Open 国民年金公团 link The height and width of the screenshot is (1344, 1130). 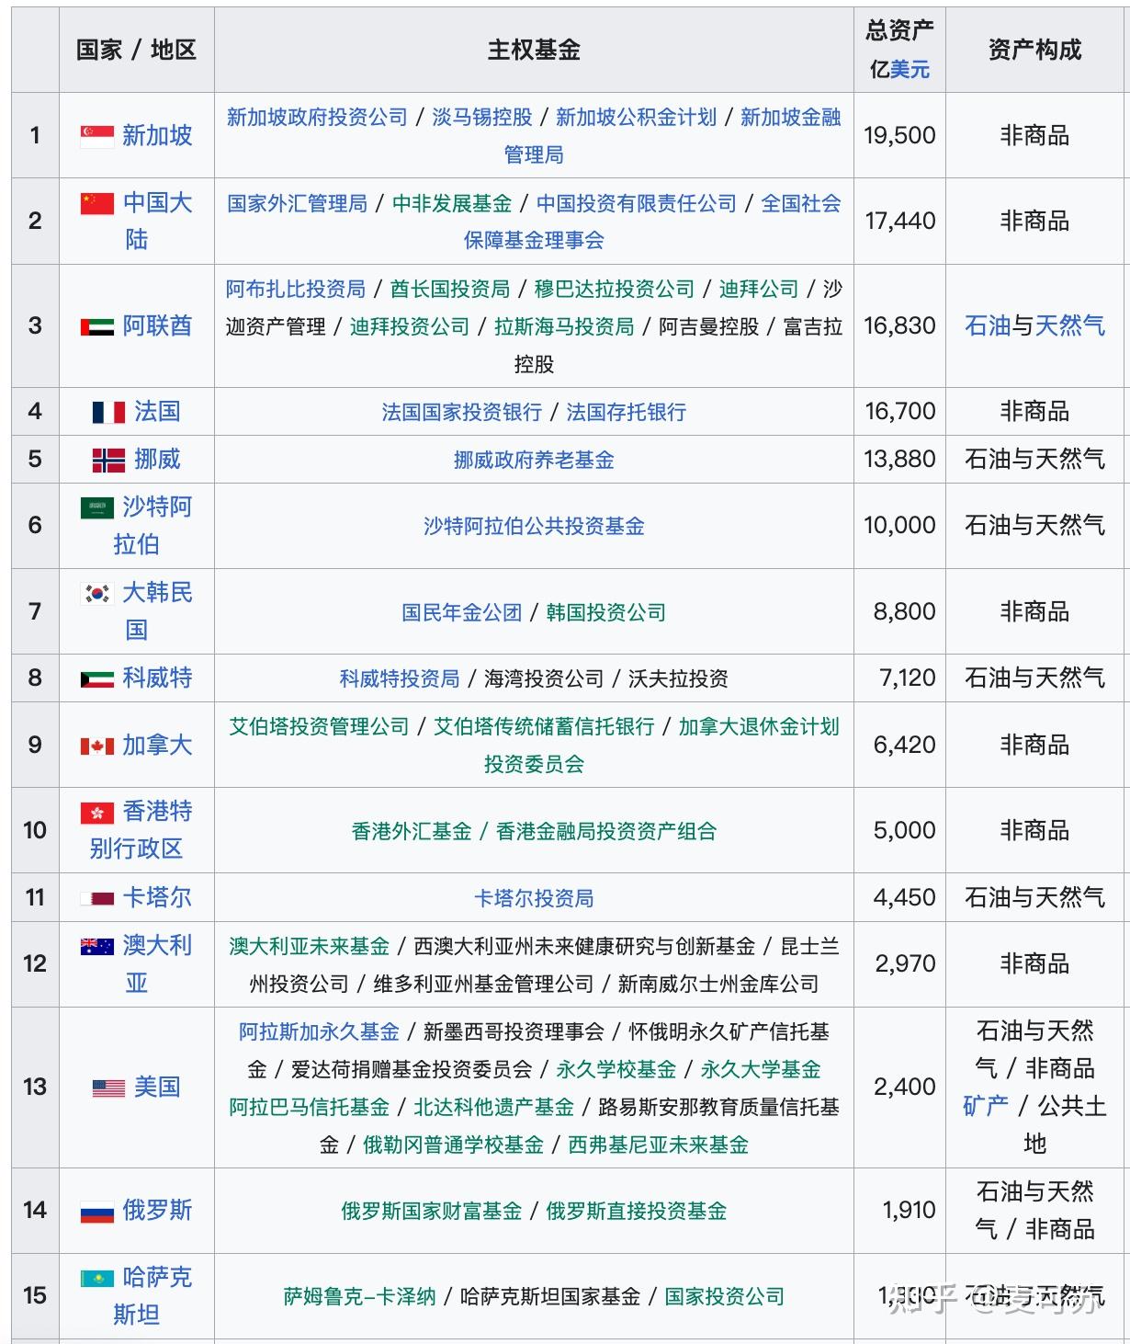pyautogui.click(x=461, y=613)
